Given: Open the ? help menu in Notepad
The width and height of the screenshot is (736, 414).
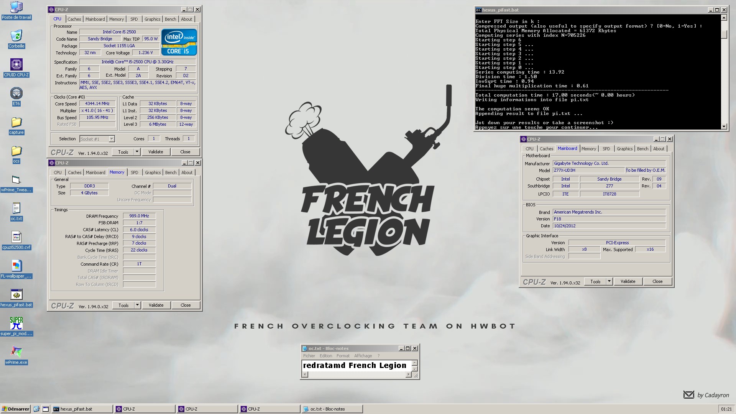Looking at the screenshot, I should 378,356.
